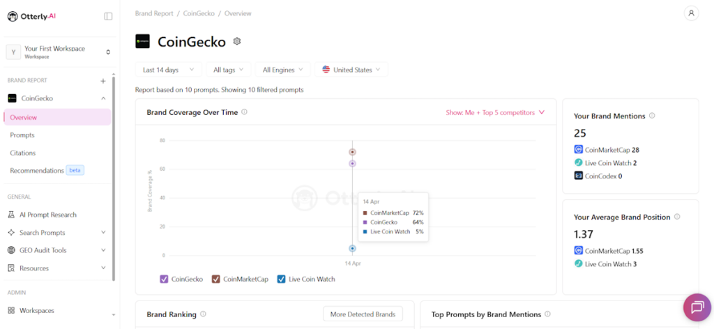
Task: Toggle the CoinMarketCap chart series checkbox
Action: 216,279
